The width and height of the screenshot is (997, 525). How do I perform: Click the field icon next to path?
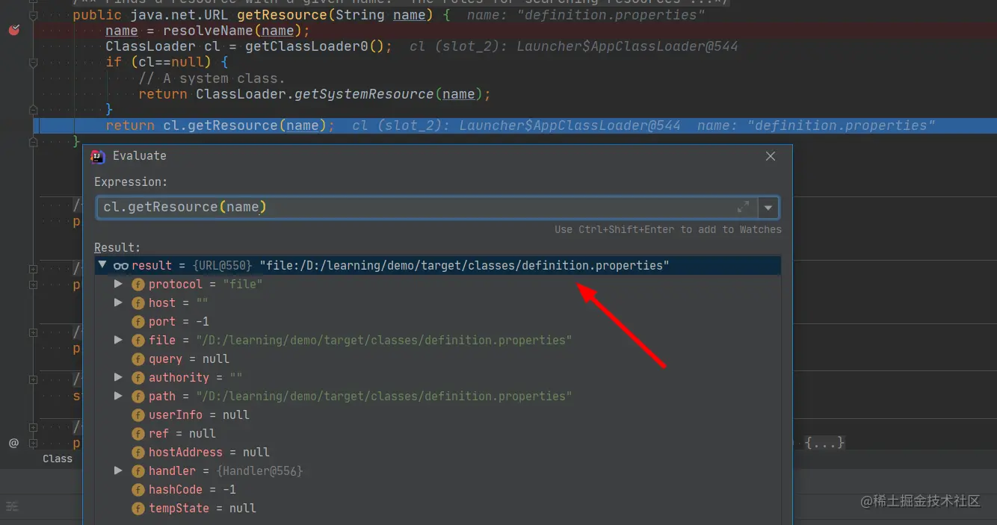pyautogui.click(x=138, y=397)
